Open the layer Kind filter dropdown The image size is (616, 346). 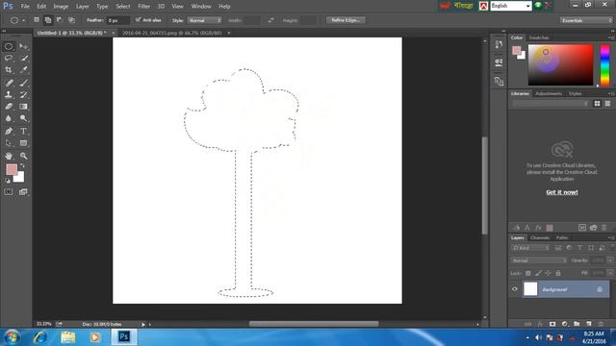(x=530, y=248)
